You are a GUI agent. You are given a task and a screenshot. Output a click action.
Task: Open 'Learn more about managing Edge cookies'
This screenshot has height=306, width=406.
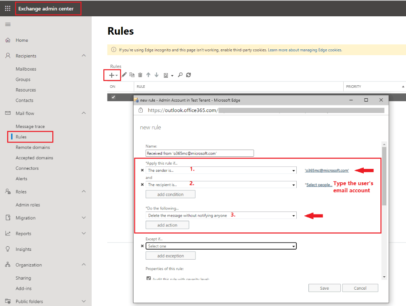point(305,50)
